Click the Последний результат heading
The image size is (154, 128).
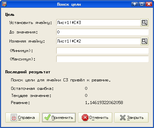point(28,72)
